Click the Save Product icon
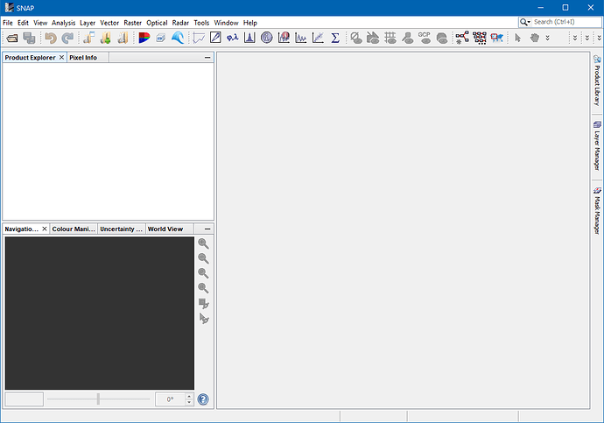This screenshot has height=423, width=604. coord(29,38)
